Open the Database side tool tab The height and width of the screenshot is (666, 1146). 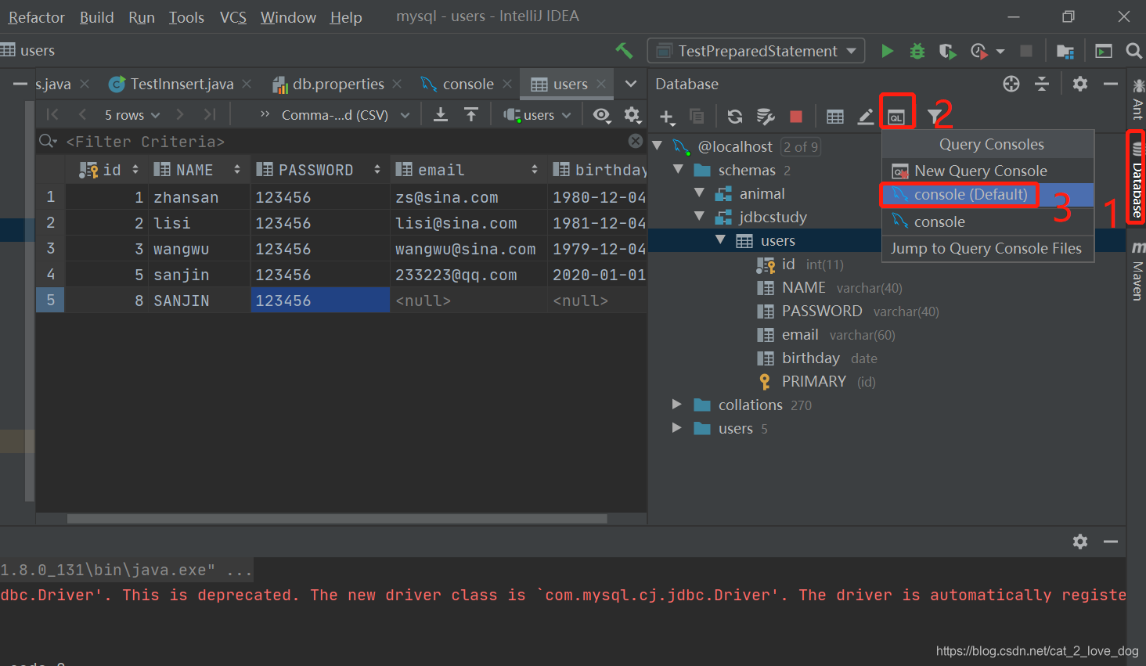pyautogui.click(x=1137, y=181)
